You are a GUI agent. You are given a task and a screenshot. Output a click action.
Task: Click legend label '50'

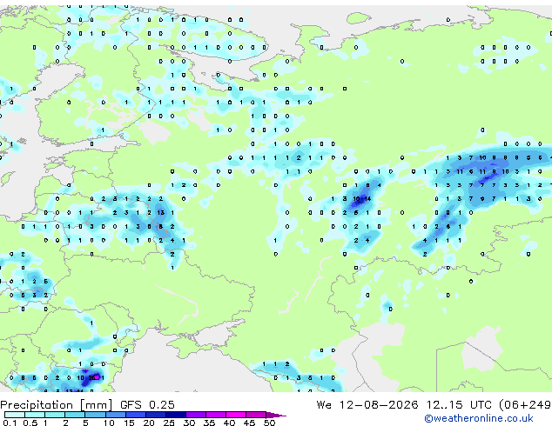[x=270, y=423]
